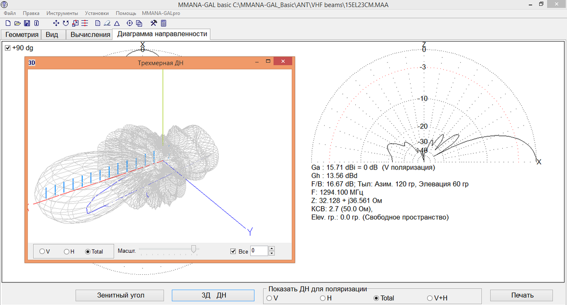Click the red-dotted lines stack icon

pos(85,23)
